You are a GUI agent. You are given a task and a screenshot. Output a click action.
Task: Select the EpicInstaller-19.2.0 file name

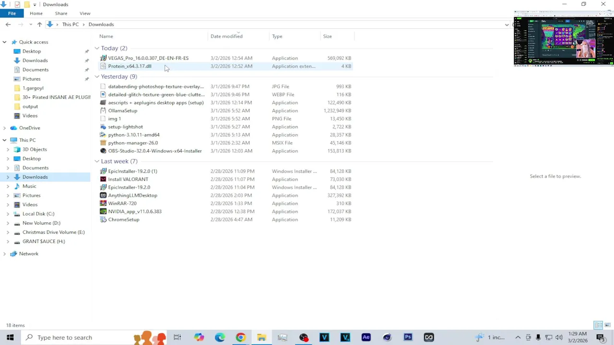click(x=129, y=187)
